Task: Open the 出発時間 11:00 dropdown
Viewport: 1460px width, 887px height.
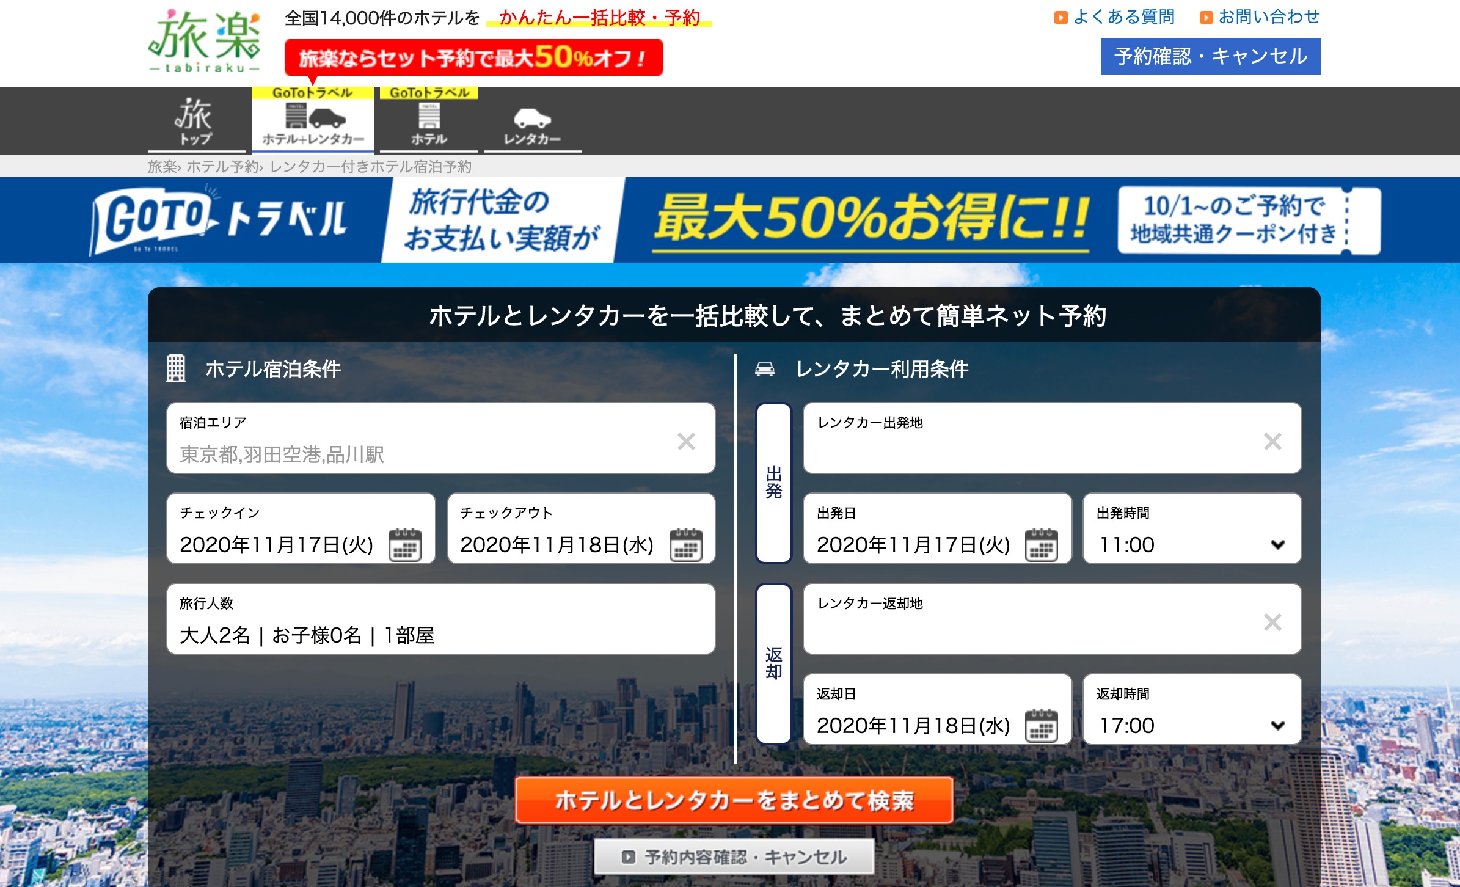Action: coord(1192,528)
